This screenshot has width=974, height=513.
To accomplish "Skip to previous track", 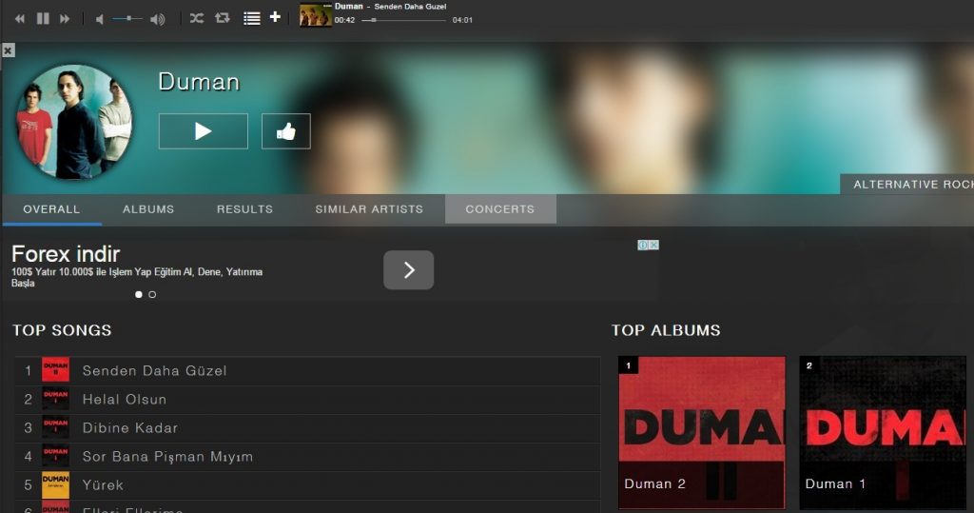I will click(x=20, y=19).
